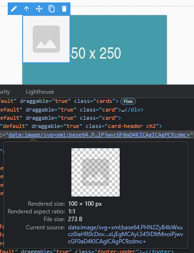Click the File size 273 B value
Viewport: 194px width, 253px height.
tap(75, 219)
